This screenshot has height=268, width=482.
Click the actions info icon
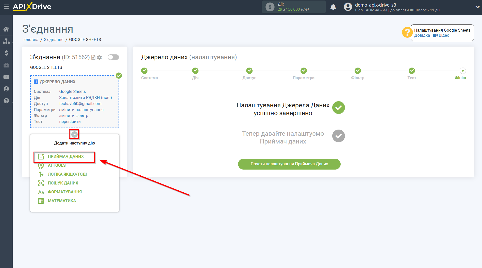click(270, 7)
